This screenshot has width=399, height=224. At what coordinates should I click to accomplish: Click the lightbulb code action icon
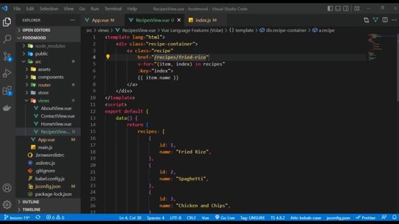click(108, 57)
